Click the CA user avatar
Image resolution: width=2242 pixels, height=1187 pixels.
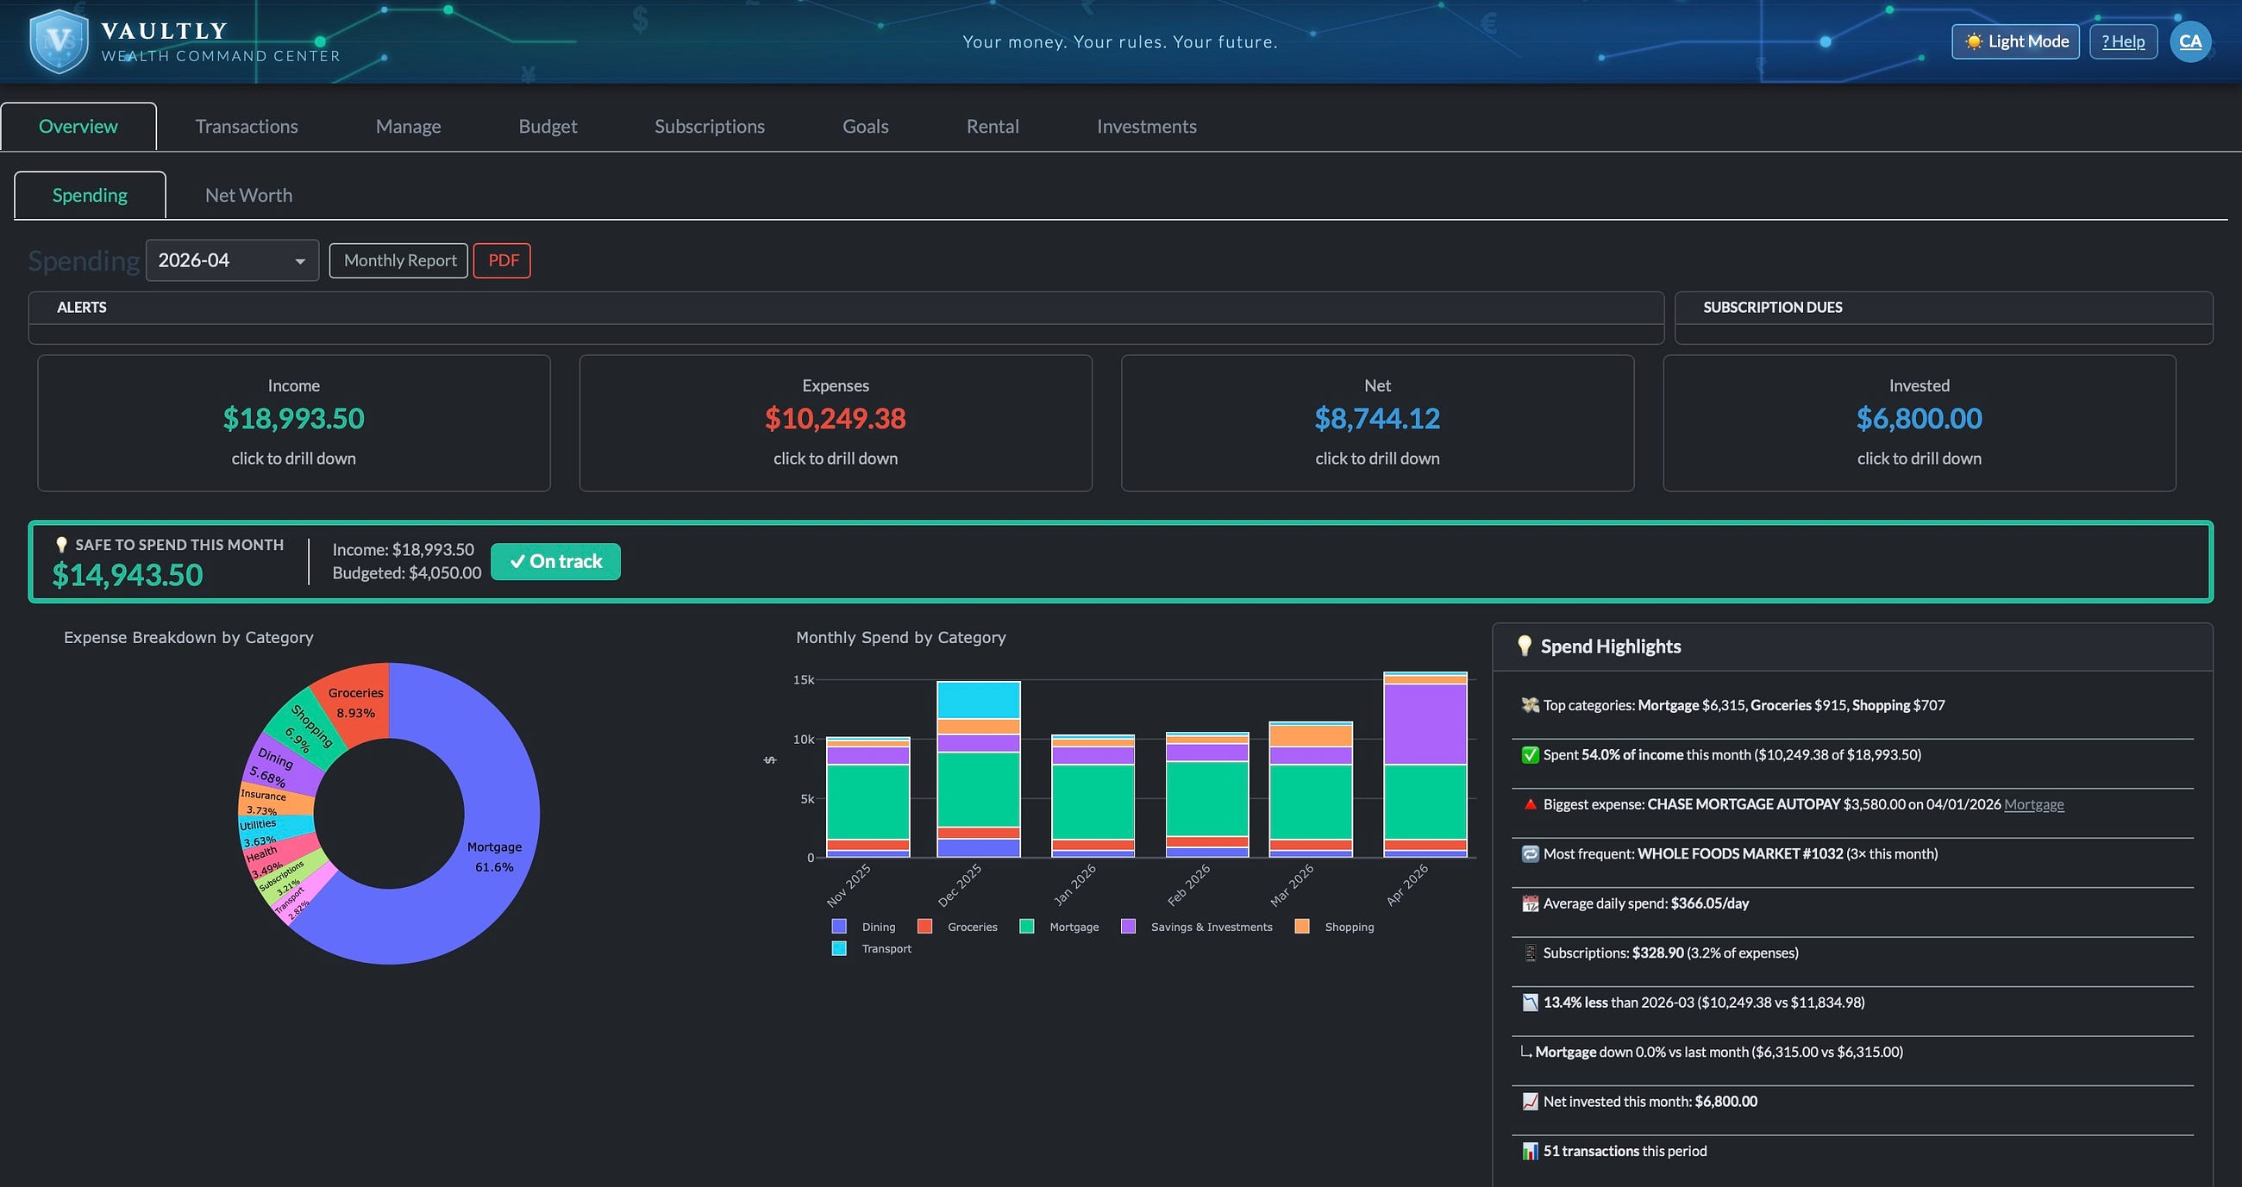click(2189, 41)
